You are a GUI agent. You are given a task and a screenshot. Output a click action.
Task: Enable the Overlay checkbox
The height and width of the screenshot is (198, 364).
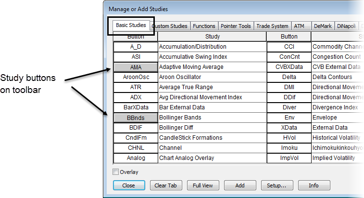[x=116, y=172]
